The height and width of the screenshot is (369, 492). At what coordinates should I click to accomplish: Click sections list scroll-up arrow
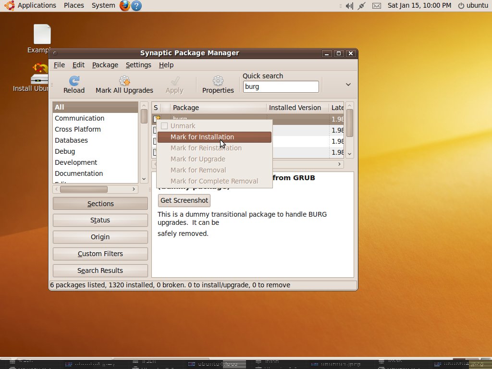(x=144, y=105)
